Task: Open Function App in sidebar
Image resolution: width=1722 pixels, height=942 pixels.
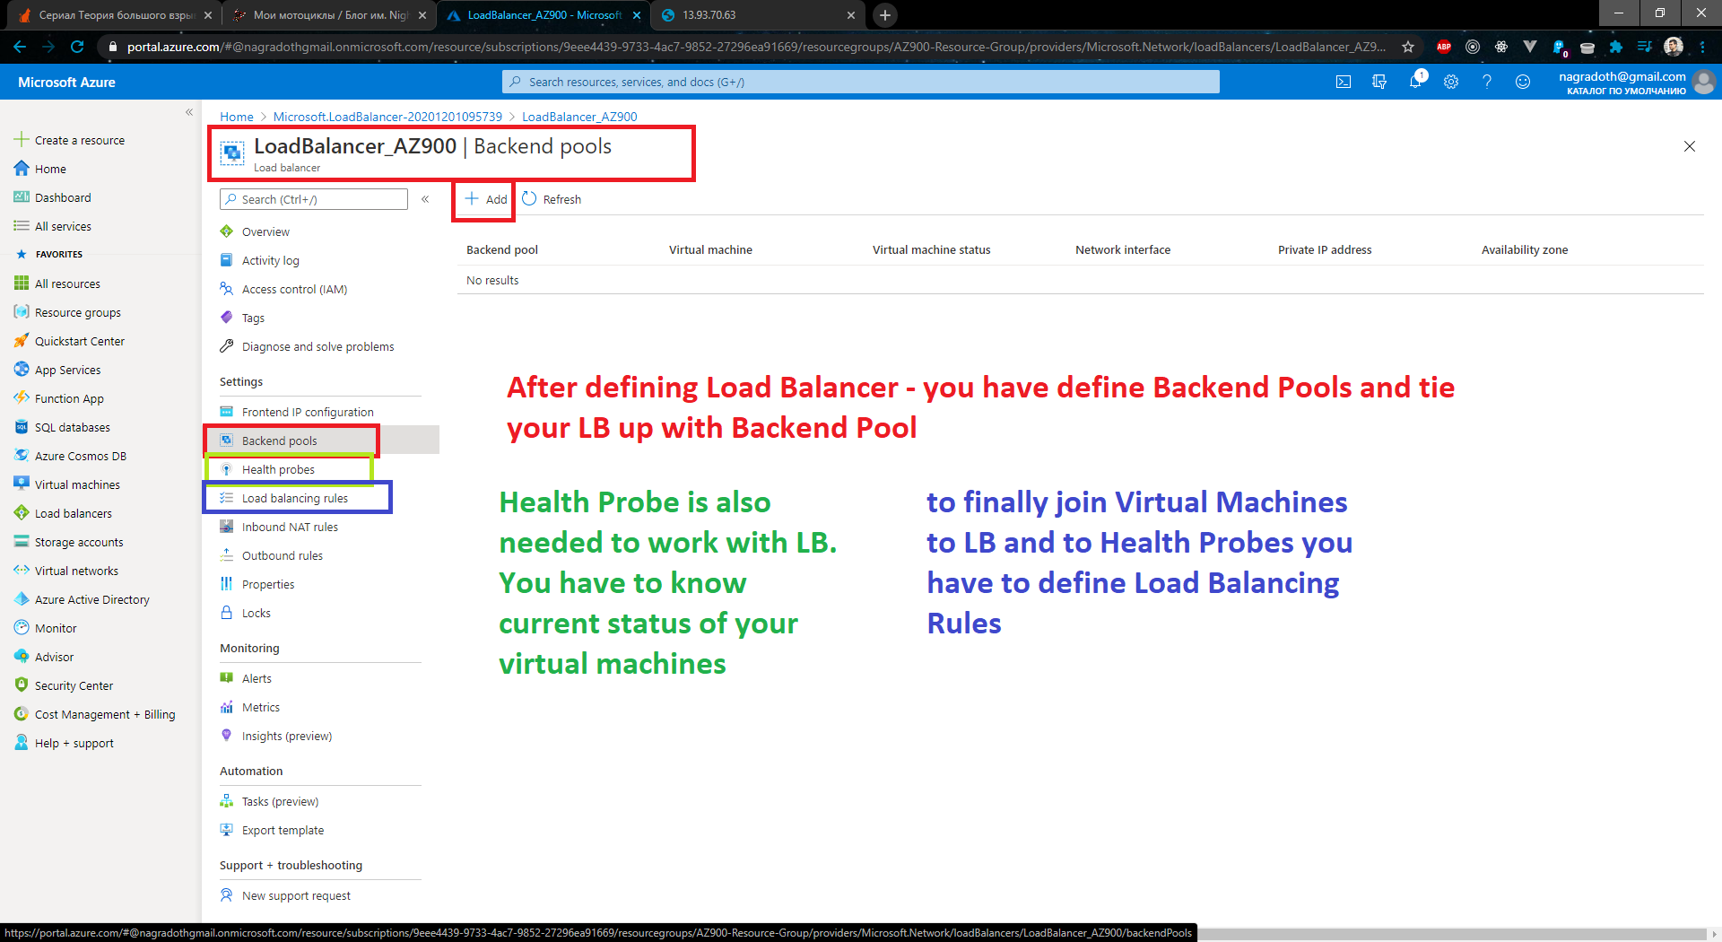Action: pos(59,398)
